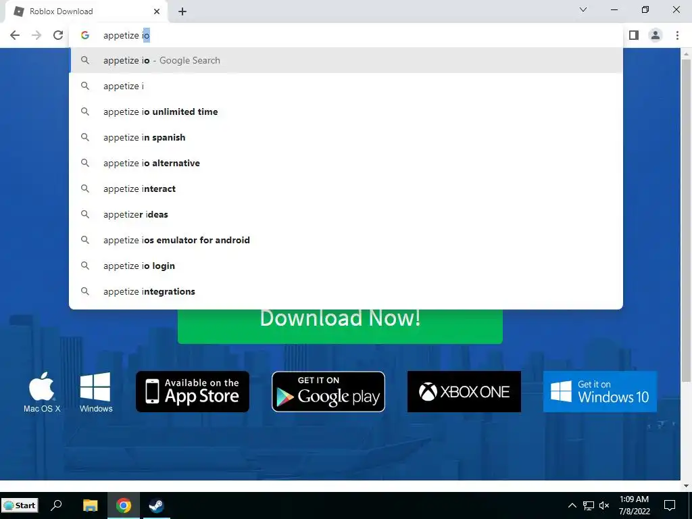The width and height of the screenshot is (692, 519).
Task: Go back to the previous page
Action: [x=15, y=35]
